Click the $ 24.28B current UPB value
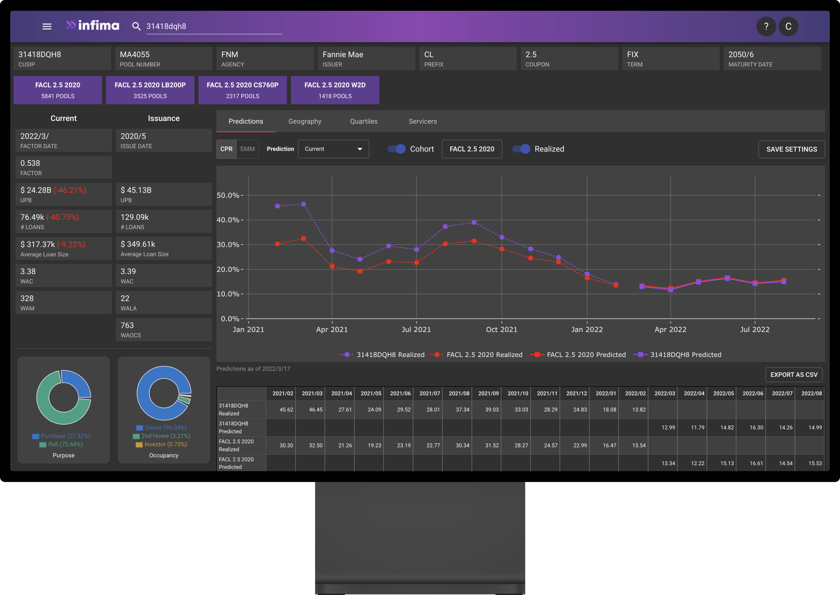 (36, 190)
